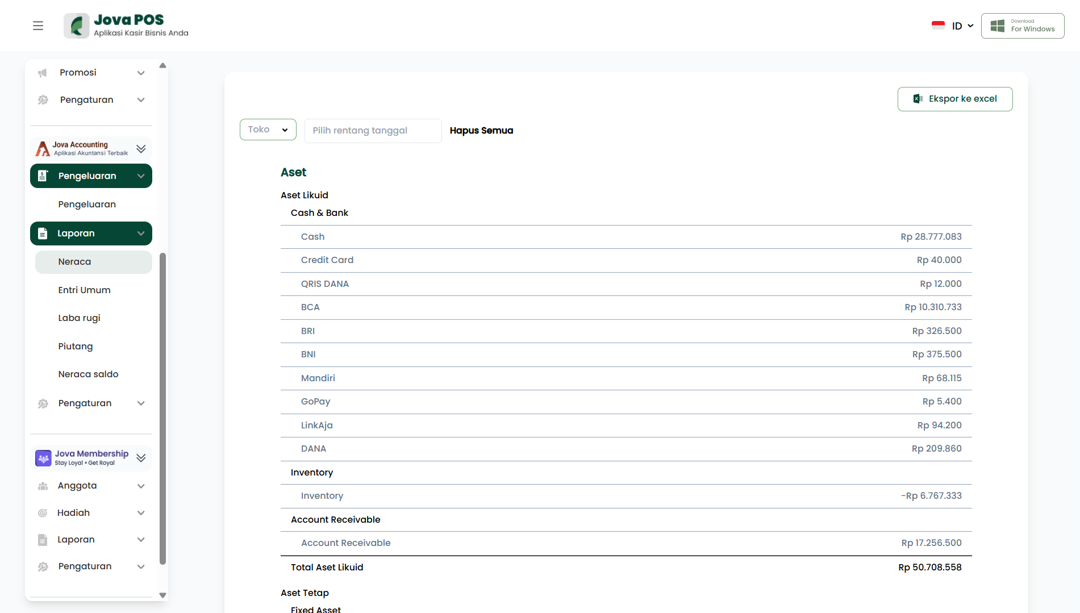Click the Jova POS logo icon
Viewport: 1080px width, 613px height.
pos(77,26)
